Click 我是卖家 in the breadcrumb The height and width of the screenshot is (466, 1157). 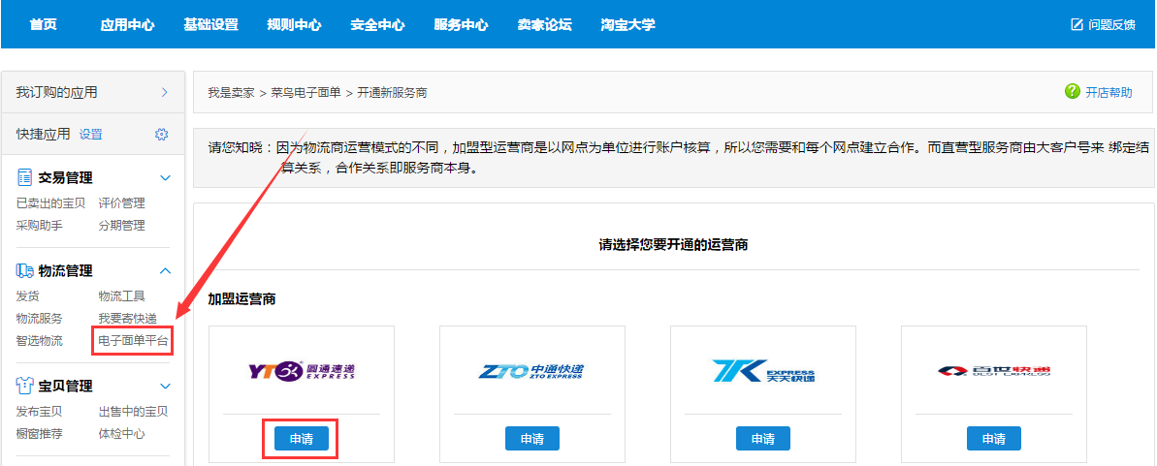(230, 93)
